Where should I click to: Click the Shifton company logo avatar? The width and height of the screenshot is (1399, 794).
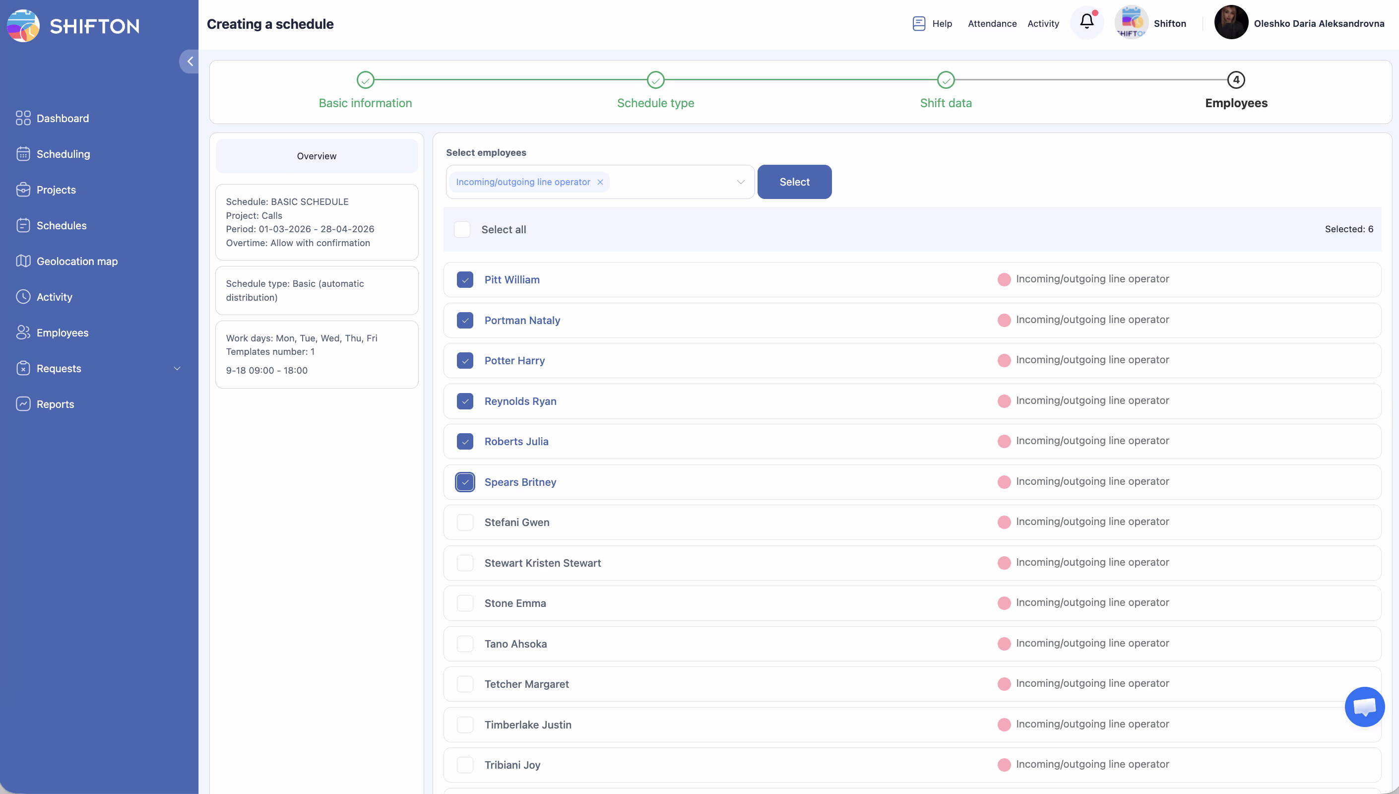point(1132,23)
